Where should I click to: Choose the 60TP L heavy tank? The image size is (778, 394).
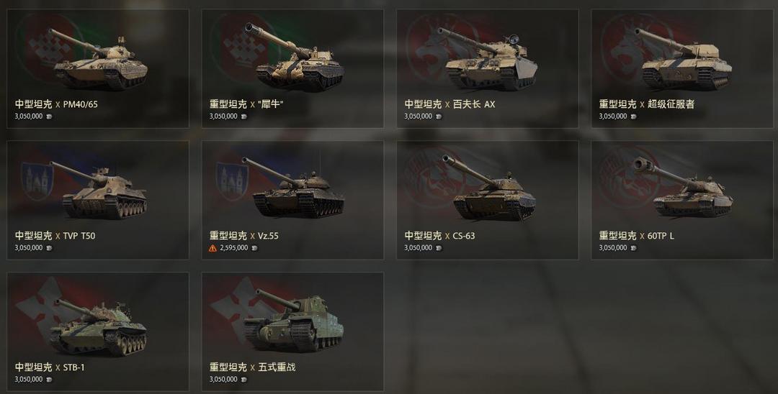click(681, 200)
